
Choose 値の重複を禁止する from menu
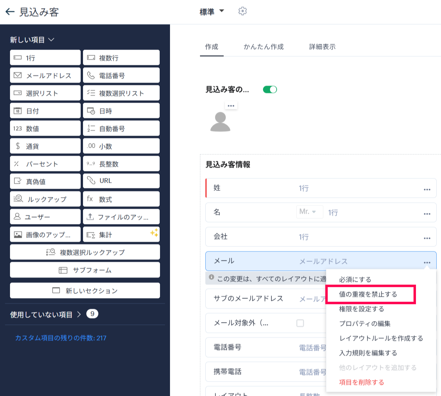(x=368, y=294)
